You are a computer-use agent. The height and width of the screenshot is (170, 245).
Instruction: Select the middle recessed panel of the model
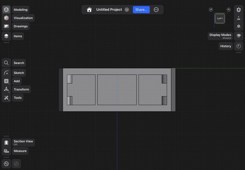(117, 90)
